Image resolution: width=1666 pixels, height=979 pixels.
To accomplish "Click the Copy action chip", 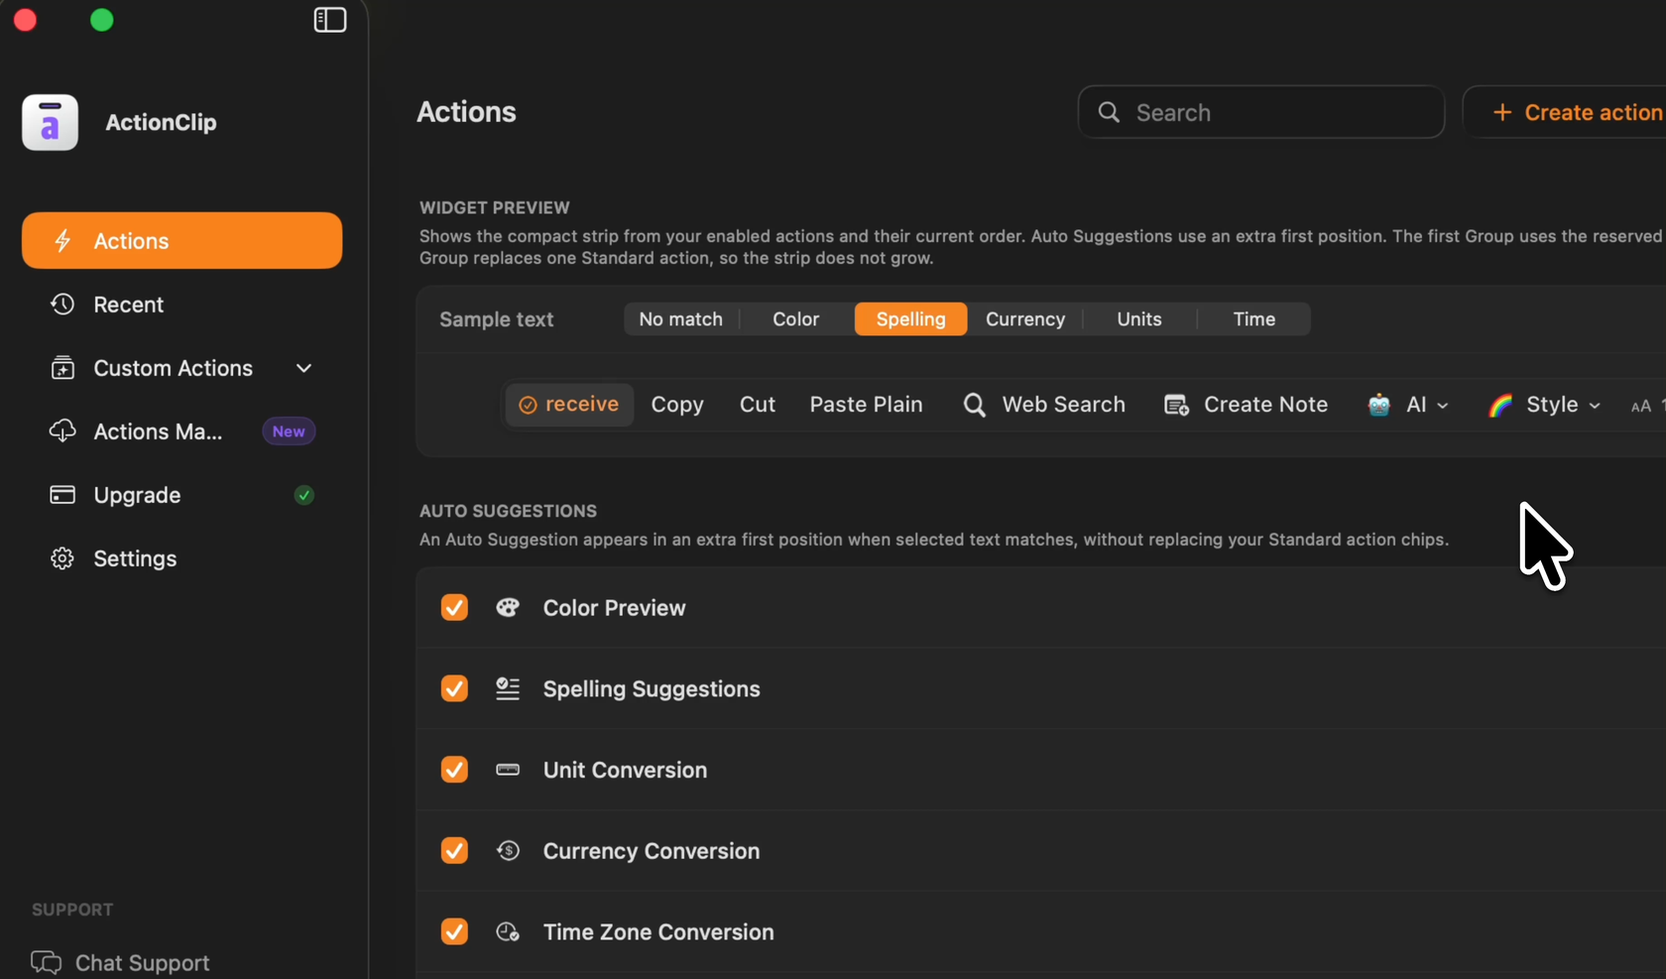I will click(x=677, y=405).
